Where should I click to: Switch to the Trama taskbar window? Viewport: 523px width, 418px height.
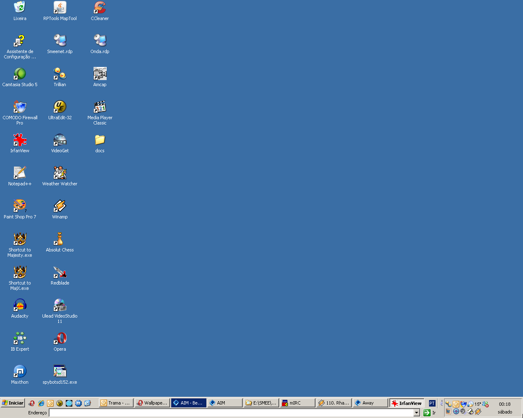coord(116,403)
